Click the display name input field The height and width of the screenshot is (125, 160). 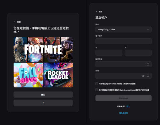(x=123, y=64)
